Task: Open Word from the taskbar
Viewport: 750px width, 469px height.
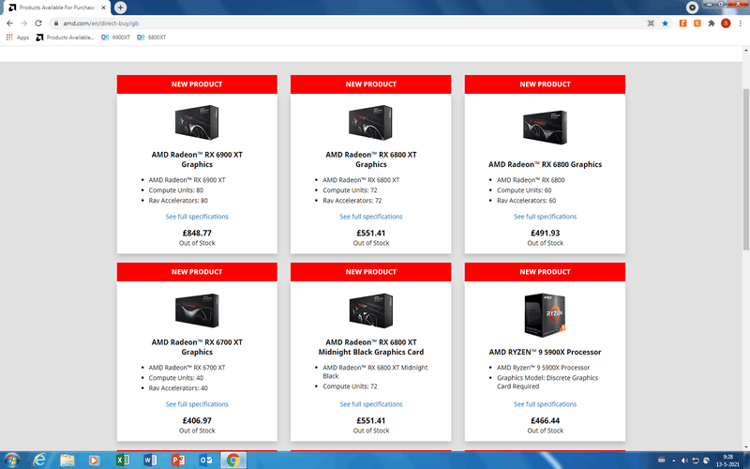Action: 150,461
